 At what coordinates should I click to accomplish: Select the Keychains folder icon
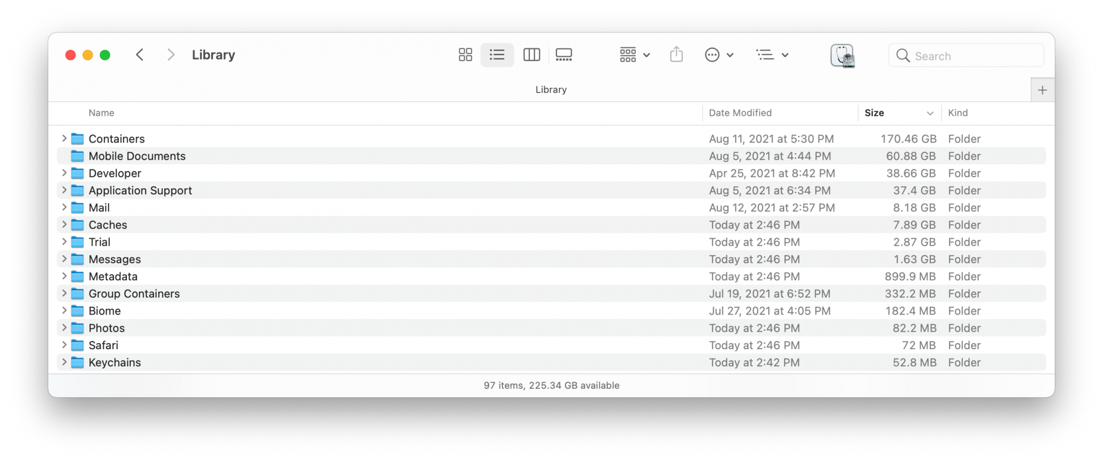pyautogui.click(x=78, y=362)
